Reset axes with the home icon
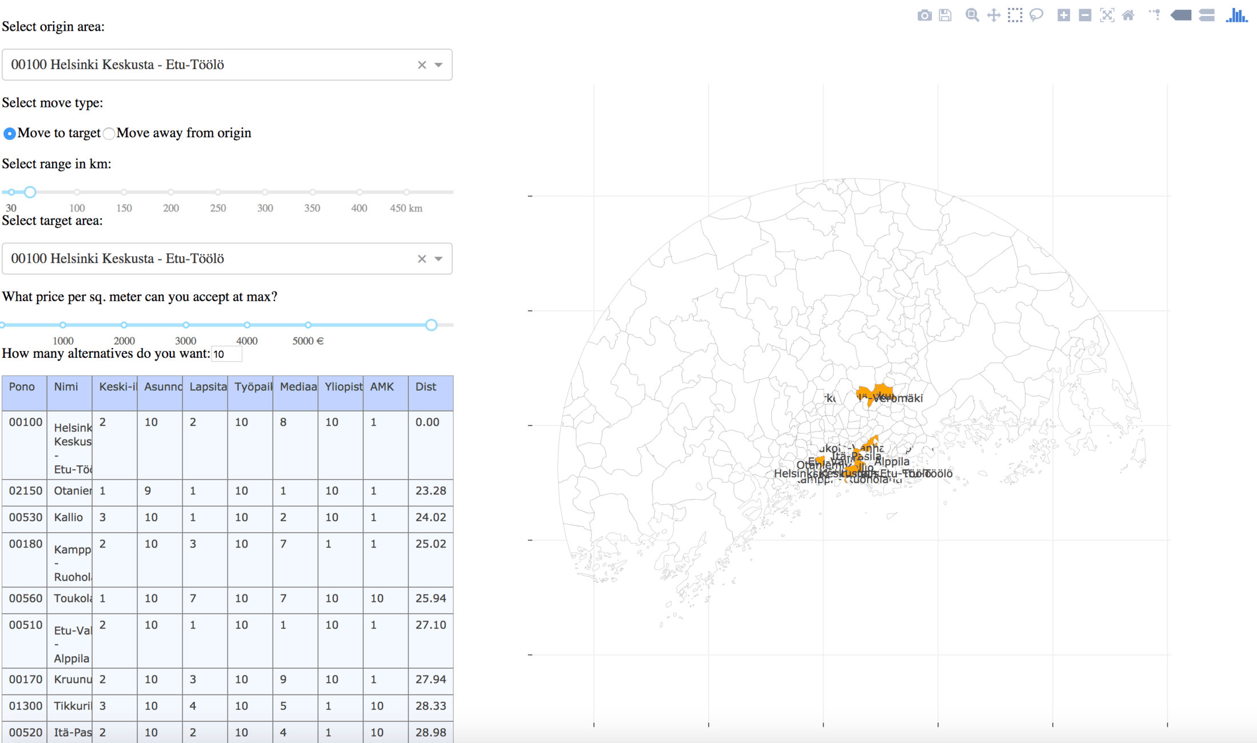Image resolution: width=1257 pixels, height=743 pixels. [x=1128, y=15]
